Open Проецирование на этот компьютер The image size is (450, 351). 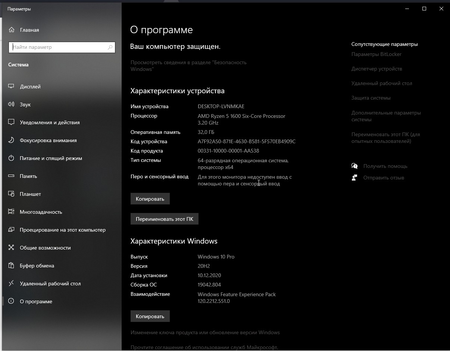(x=62, y=230)
